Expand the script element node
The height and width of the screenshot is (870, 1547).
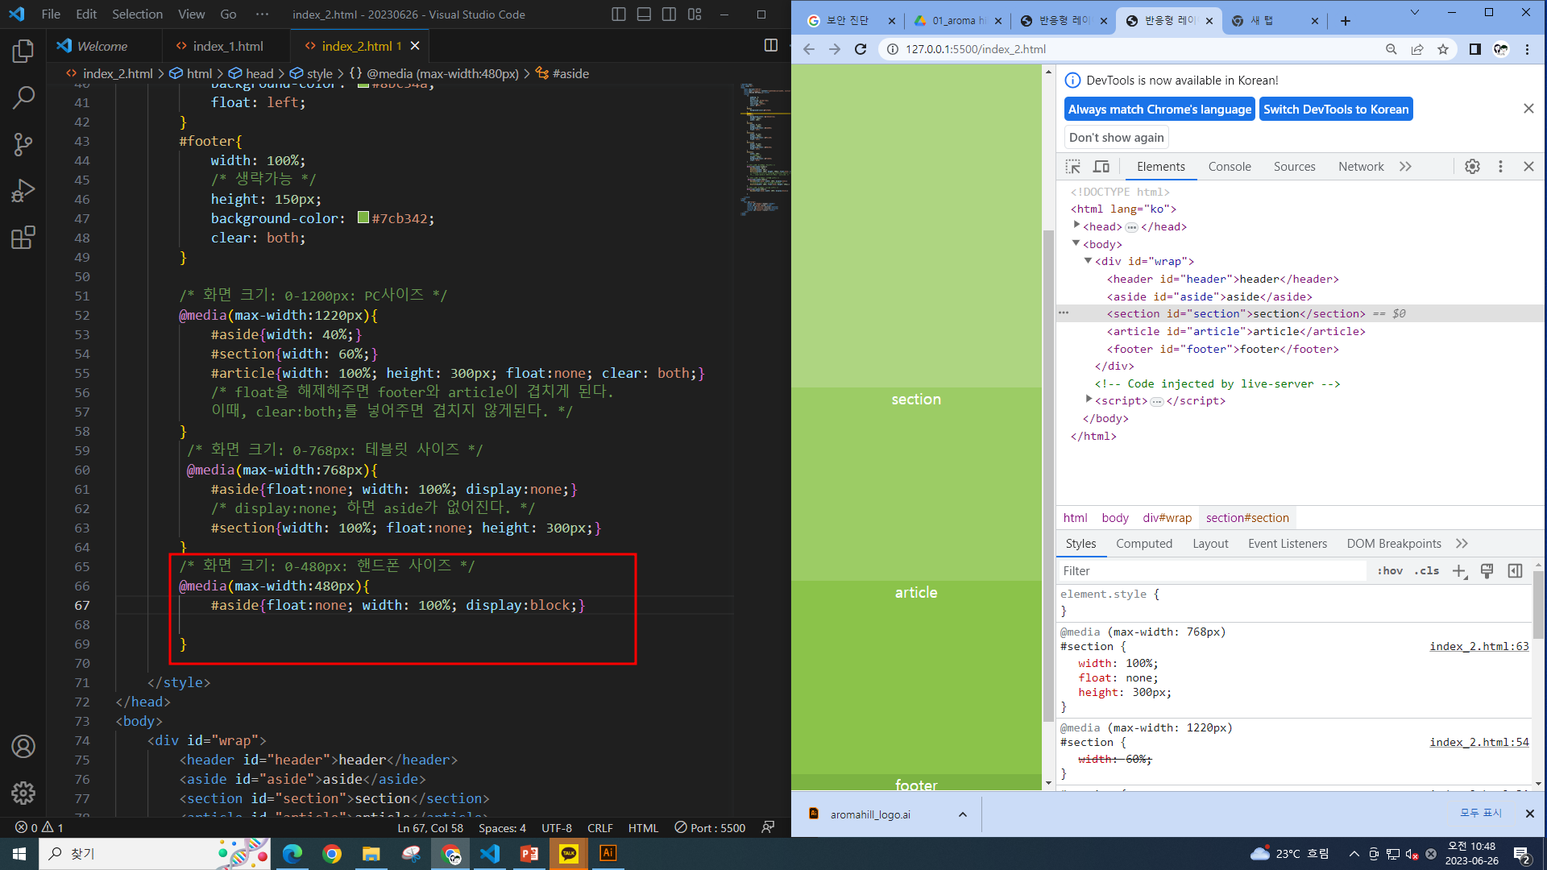(1089, 400)
